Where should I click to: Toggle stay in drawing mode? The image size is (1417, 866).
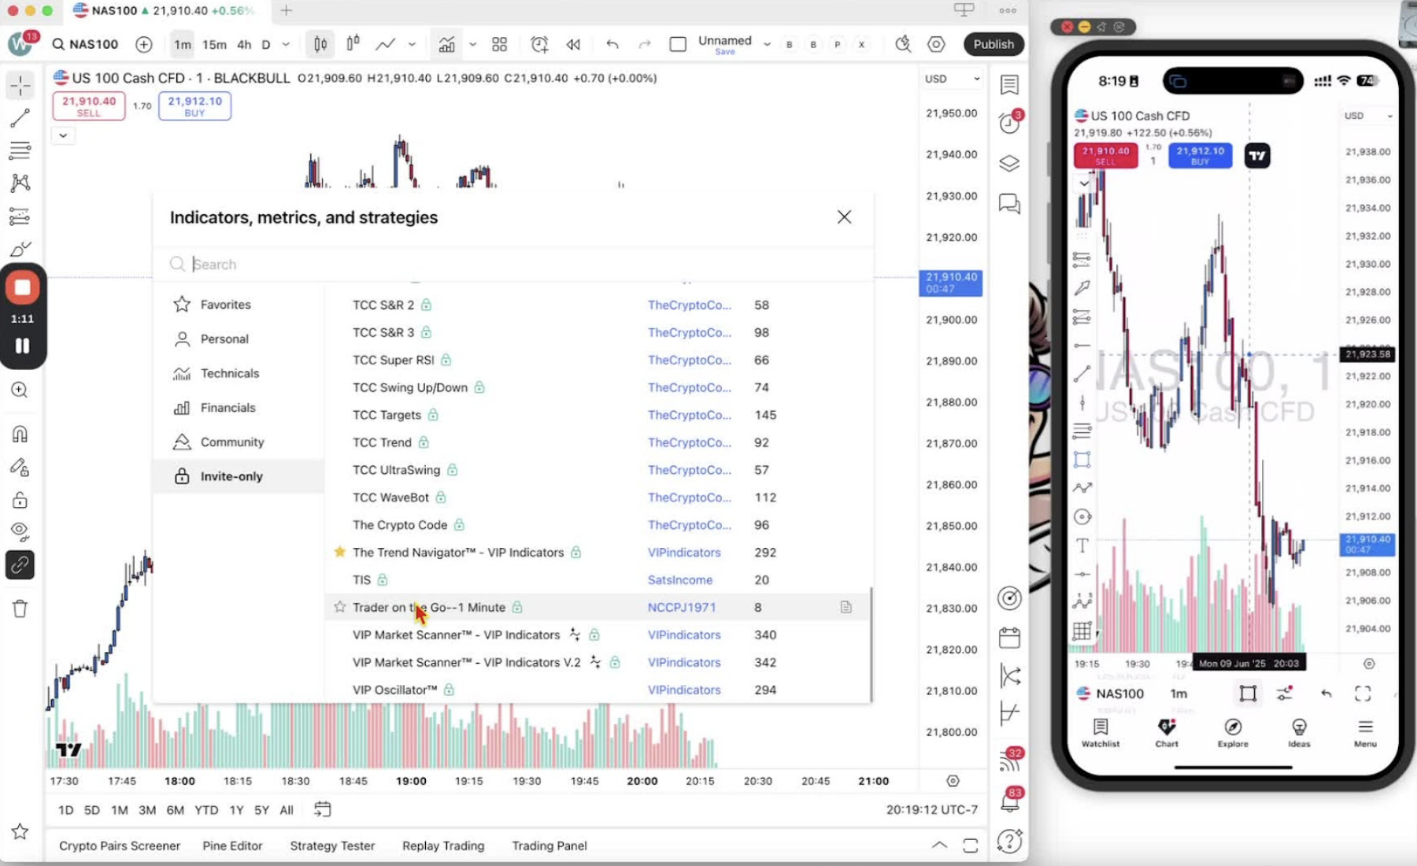click(20, 468)
